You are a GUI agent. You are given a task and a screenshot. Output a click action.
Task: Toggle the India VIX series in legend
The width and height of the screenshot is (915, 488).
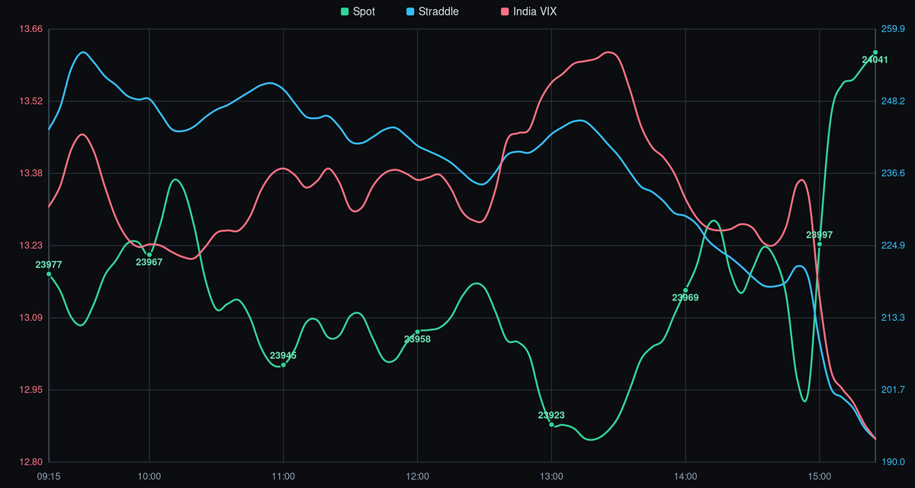point(530,11)
